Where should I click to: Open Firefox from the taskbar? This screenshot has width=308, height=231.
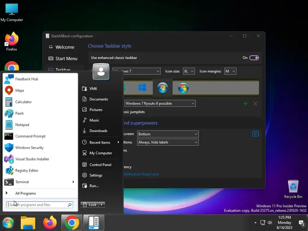pyautogui.click(x=50, y=223)
